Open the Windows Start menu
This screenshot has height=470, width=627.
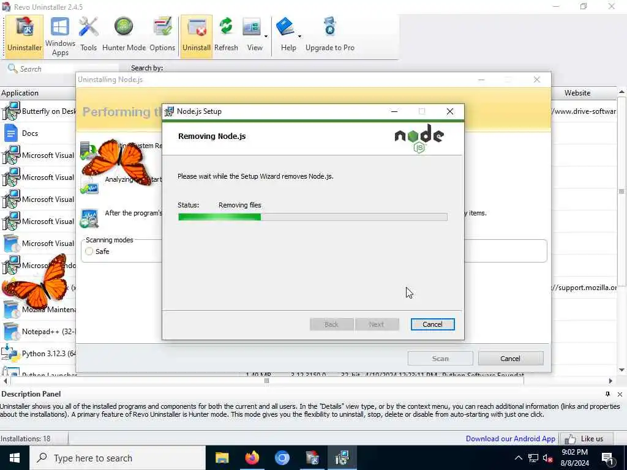tap(15, 458)
